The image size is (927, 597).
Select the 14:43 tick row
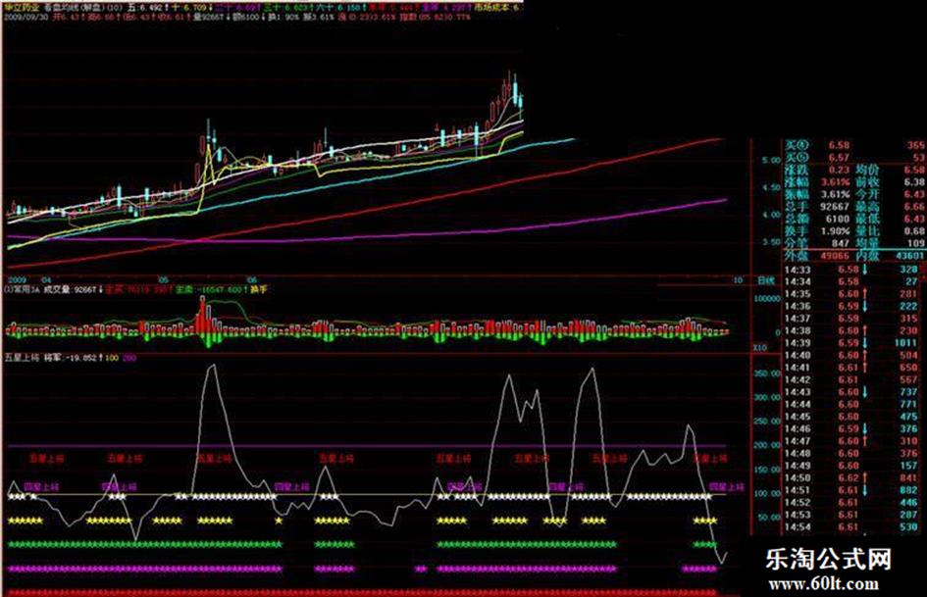(x=851, y=392)
